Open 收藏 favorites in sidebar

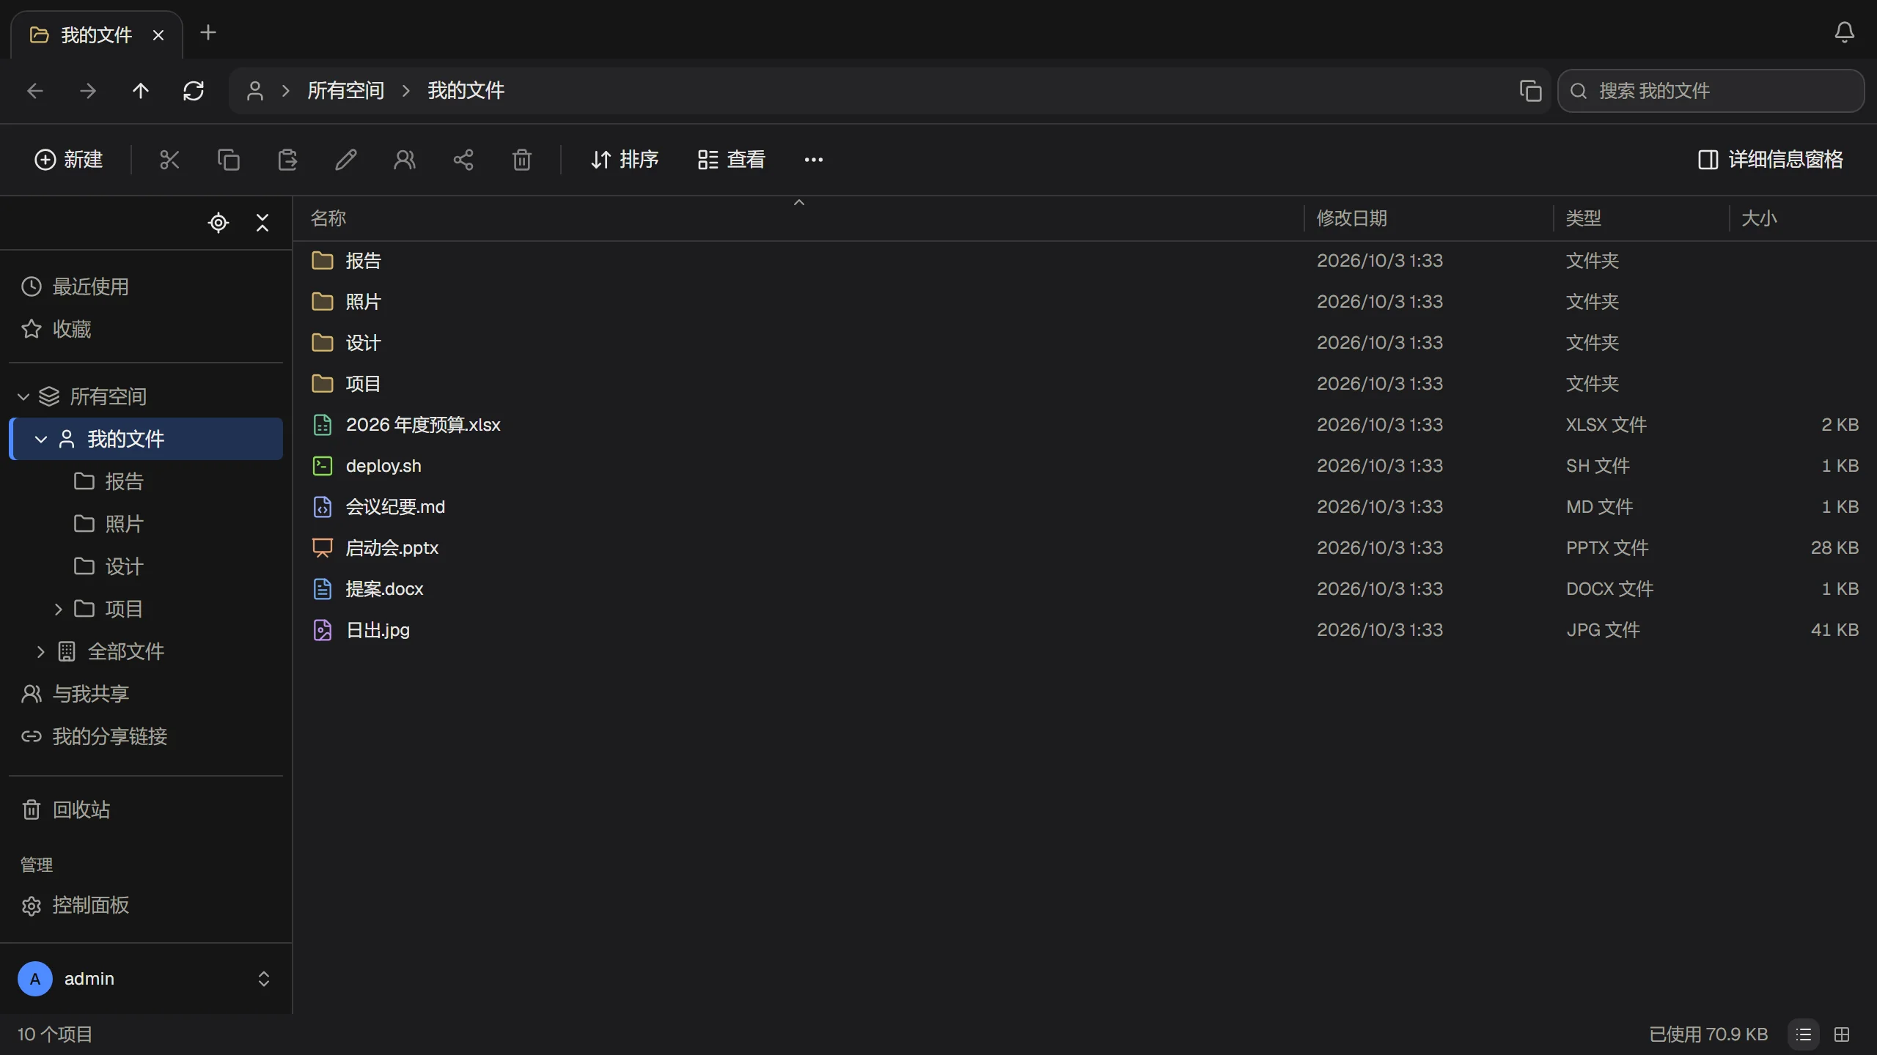(146, 330)
